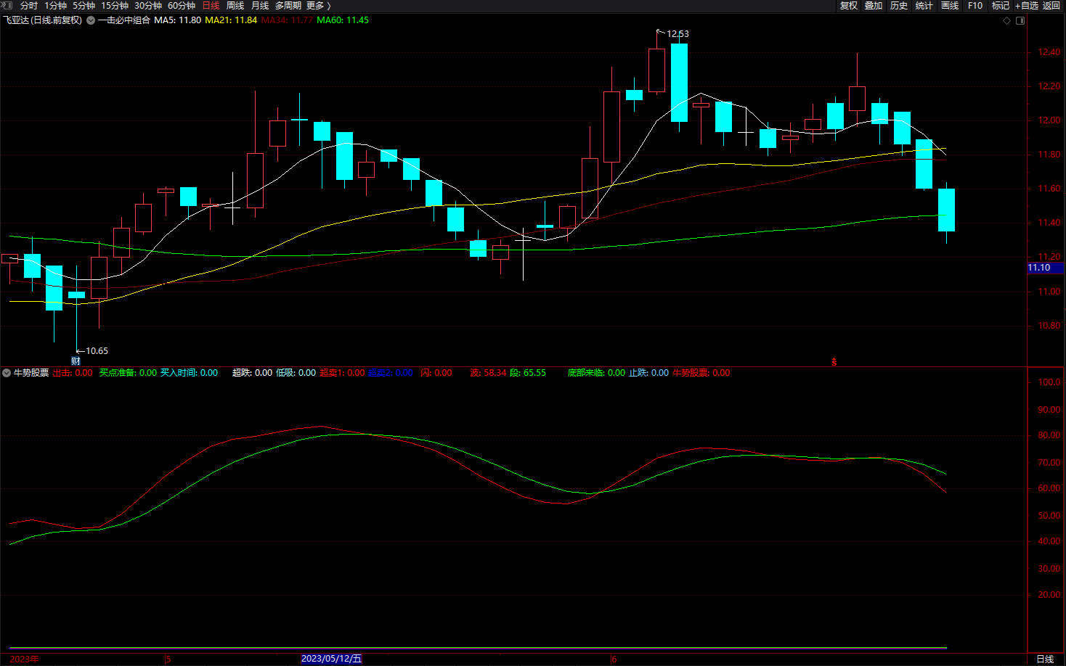Click the highlighted 11.10 price axis marker
Viewport: 1066px width, 666px height.
pos(1046,268)
